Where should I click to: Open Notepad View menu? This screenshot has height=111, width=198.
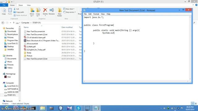pos(103,14)
